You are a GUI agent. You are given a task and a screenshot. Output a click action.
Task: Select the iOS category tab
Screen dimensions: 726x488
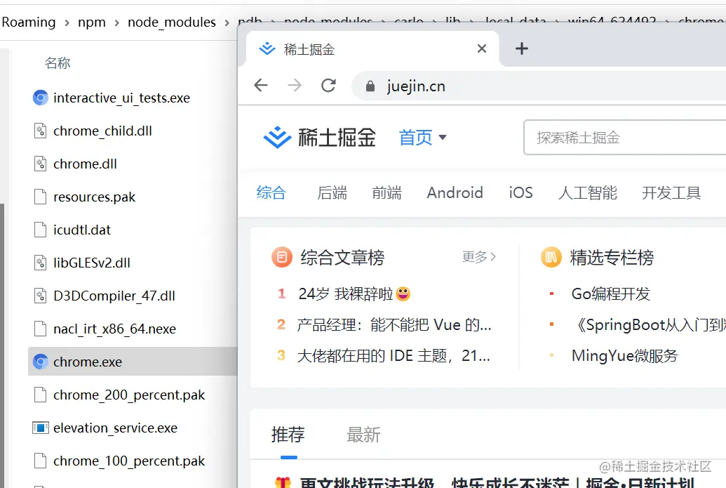point(521,192)
